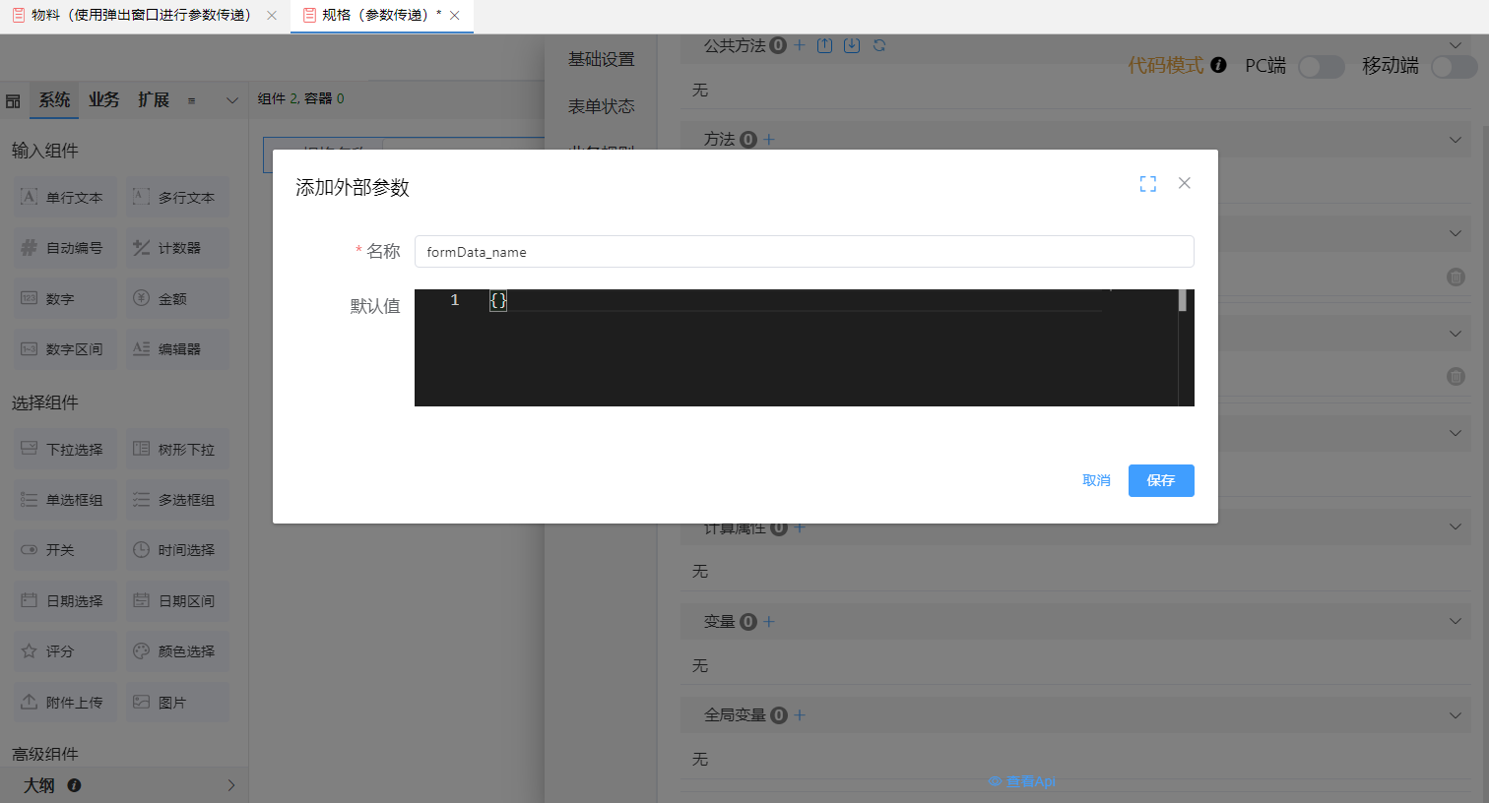Image resolution: width=1489 pixels, height=803 pixels.
Task: Collapse the 公共方法 section
Action: pos(1455,45)
